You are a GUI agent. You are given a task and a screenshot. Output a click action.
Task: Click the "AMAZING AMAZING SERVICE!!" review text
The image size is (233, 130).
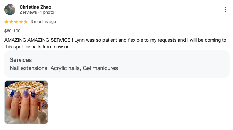(x=38, y=40)
